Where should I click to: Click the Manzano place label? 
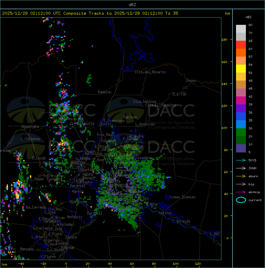pyautogui.click(x=27, y=249)
